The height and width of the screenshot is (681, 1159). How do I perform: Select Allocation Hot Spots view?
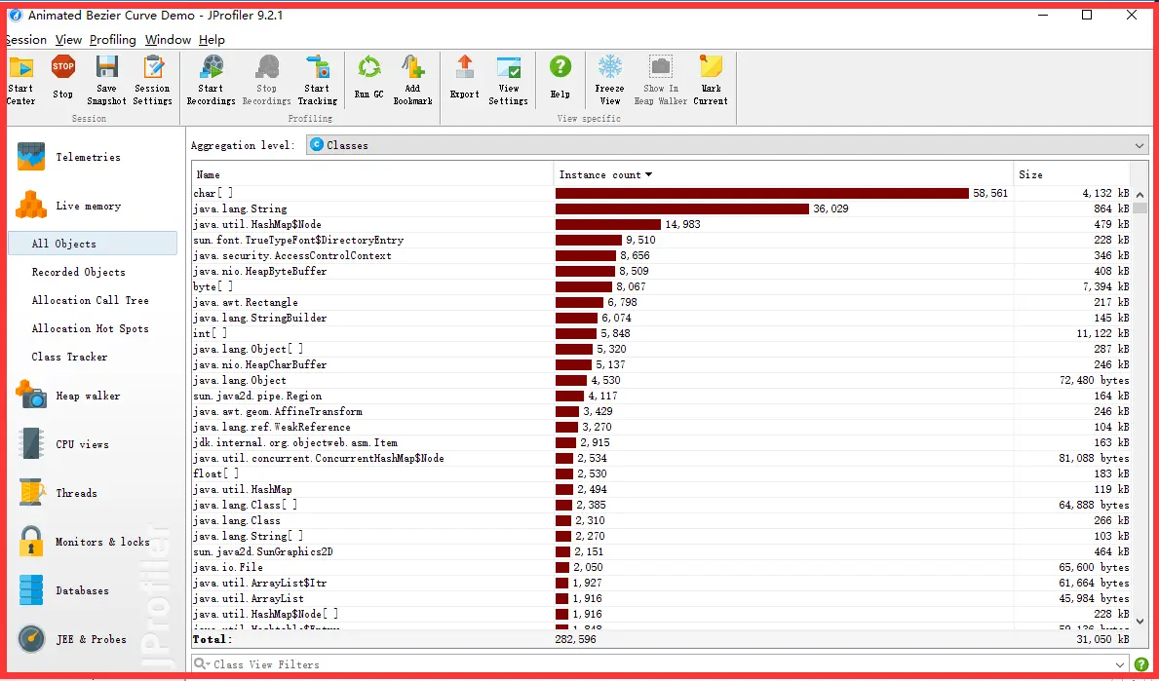click(91, 328)
